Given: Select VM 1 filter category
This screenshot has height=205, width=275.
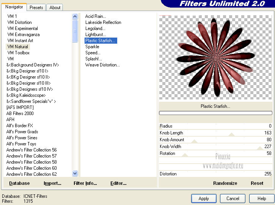Looking at the screenshot, I should tap(12, 16).
